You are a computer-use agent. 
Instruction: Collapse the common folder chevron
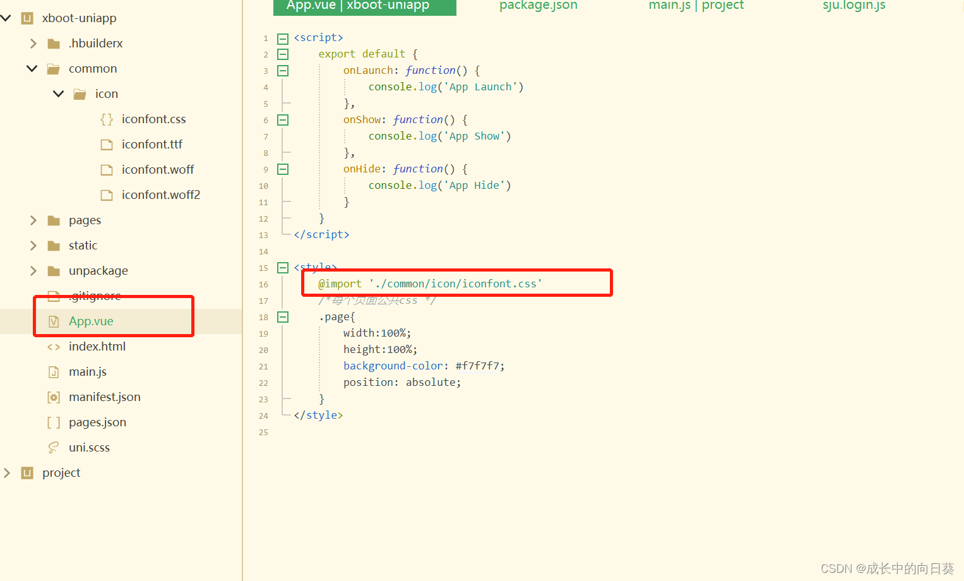tap(32, 68)
